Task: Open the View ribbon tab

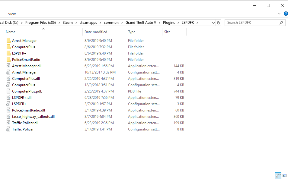Action: pos(12,14)
